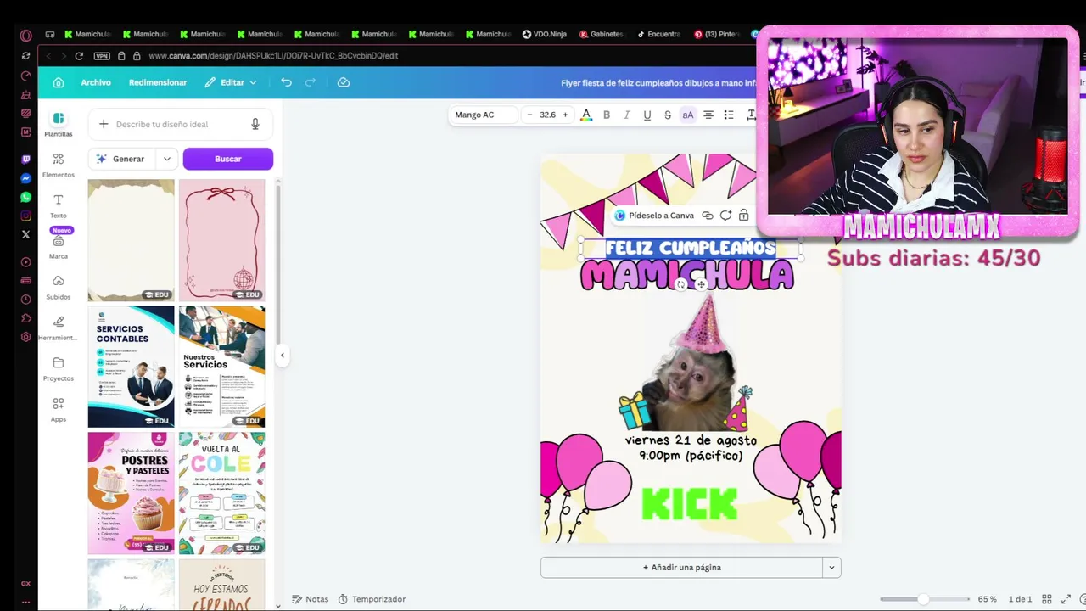Open the Plantillas sidebar panel
The image size is (1086, 611).
59,124
